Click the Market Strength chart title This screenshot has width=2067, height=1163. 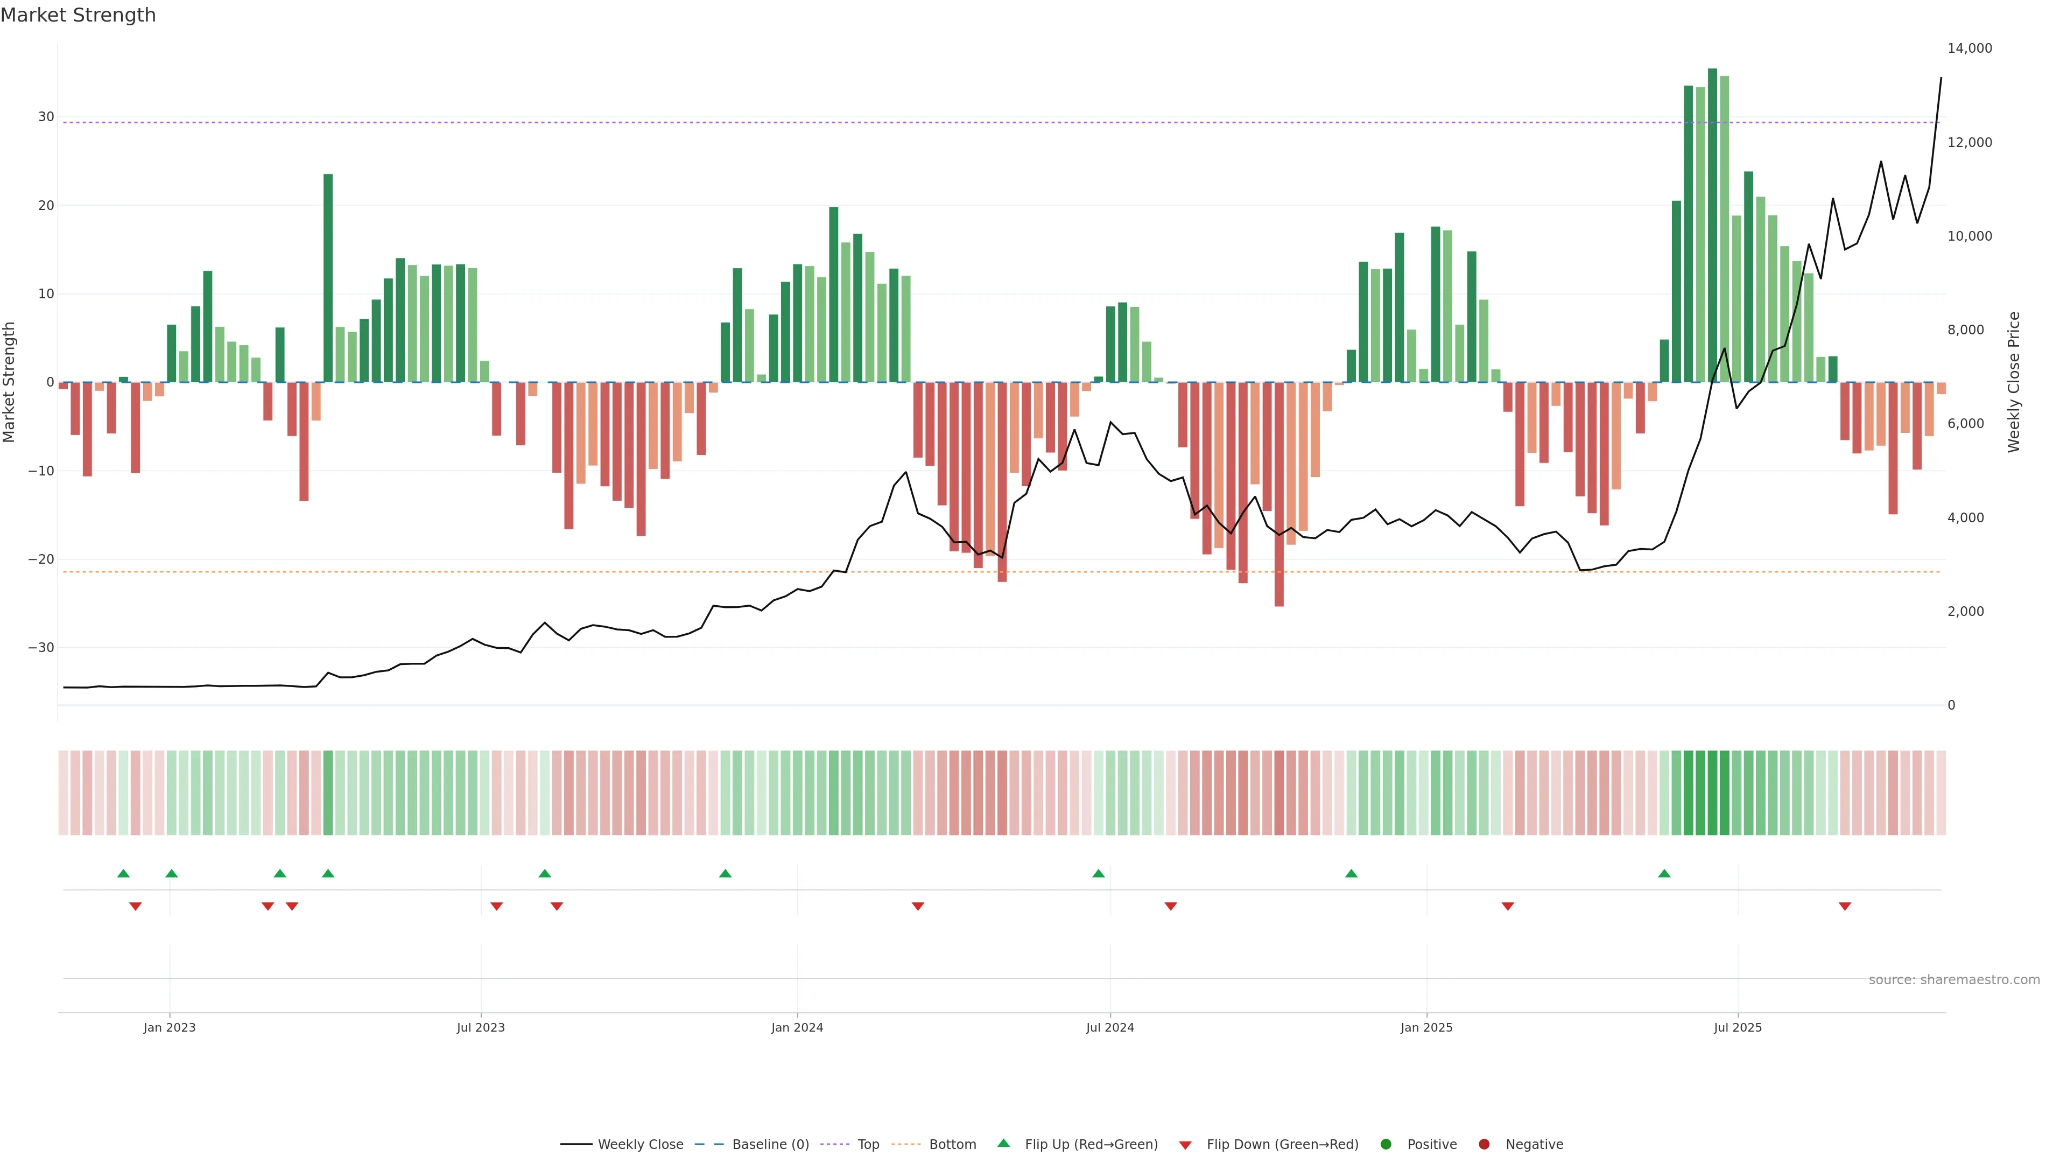point(78,15)
